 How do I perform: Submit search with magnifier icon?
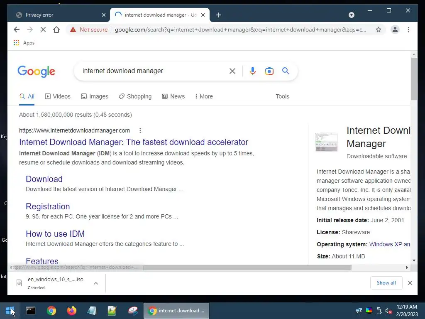point(286,71)
